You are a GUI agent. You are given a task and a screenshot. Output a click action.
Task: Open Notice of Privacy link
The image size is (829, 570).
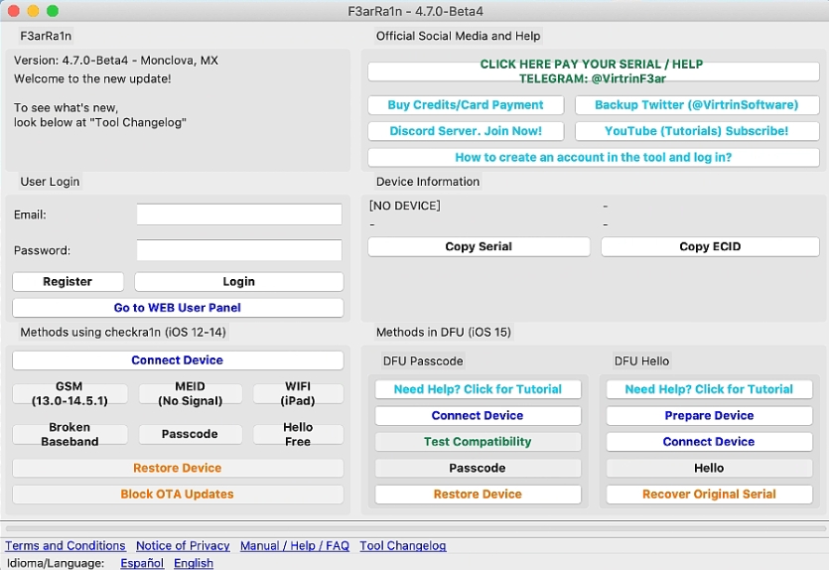click(x=183, y=546)
